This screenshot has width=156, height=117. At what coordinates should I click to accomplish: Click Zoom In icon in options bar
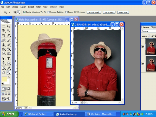pyautogui.click(x=15, y=12)
